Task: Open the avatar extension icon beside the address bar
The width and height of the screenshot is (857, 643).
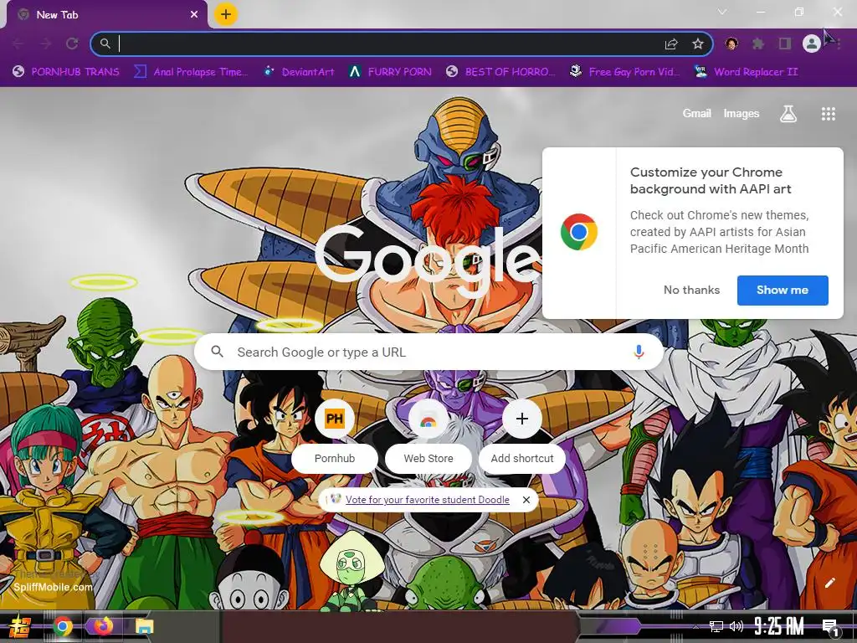Action: click(731, 44)
